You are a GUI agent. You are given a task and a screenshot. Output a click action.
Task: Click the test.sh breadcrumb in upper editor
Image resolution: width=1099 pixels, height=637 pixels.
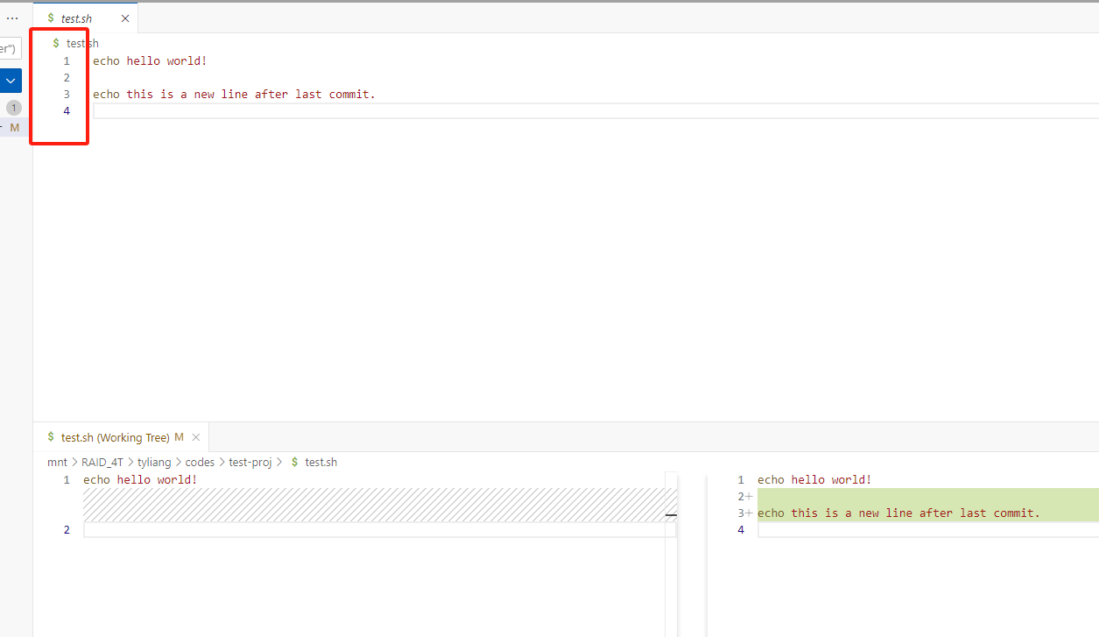(x=82, y=43)
